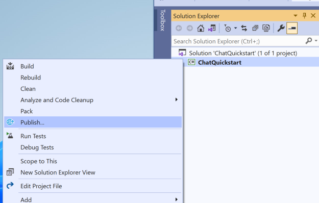
Task: Click Search Solution Explorer input field
Action: click(238, 41)
